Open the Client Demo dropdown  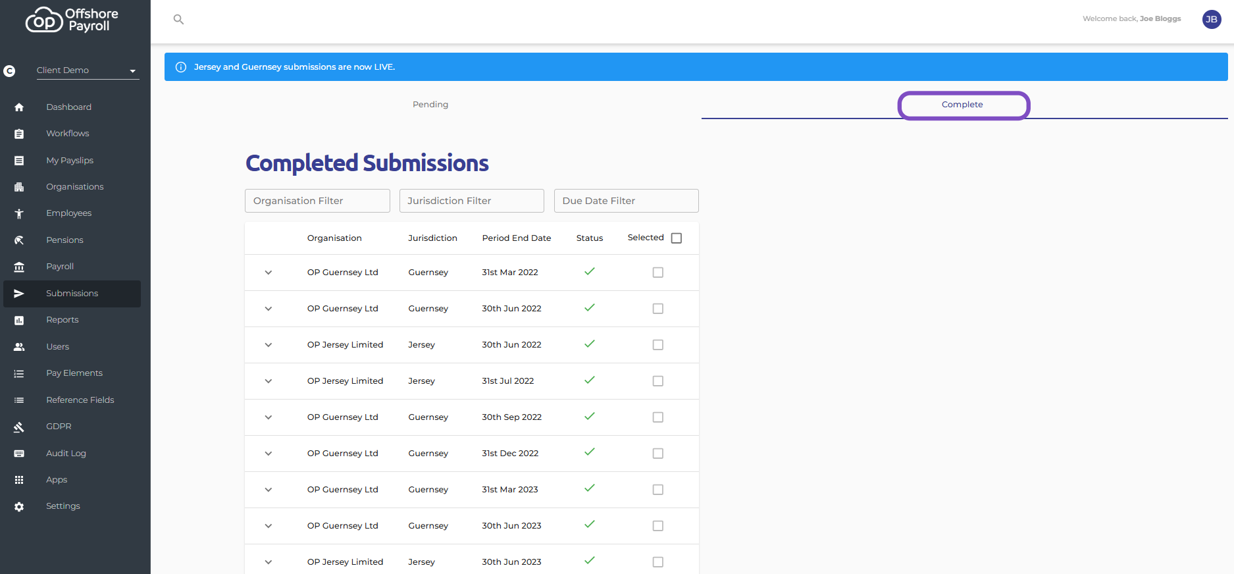(88, 70)
